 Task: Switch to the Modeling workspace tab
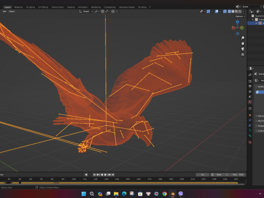point(18,7)
